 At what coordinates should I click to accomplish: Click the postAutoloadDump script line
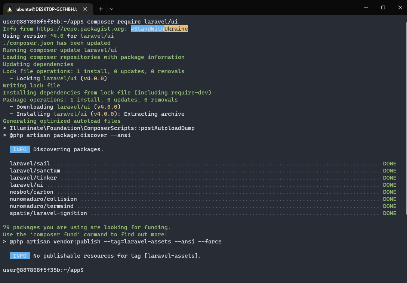tap(99, 128)
